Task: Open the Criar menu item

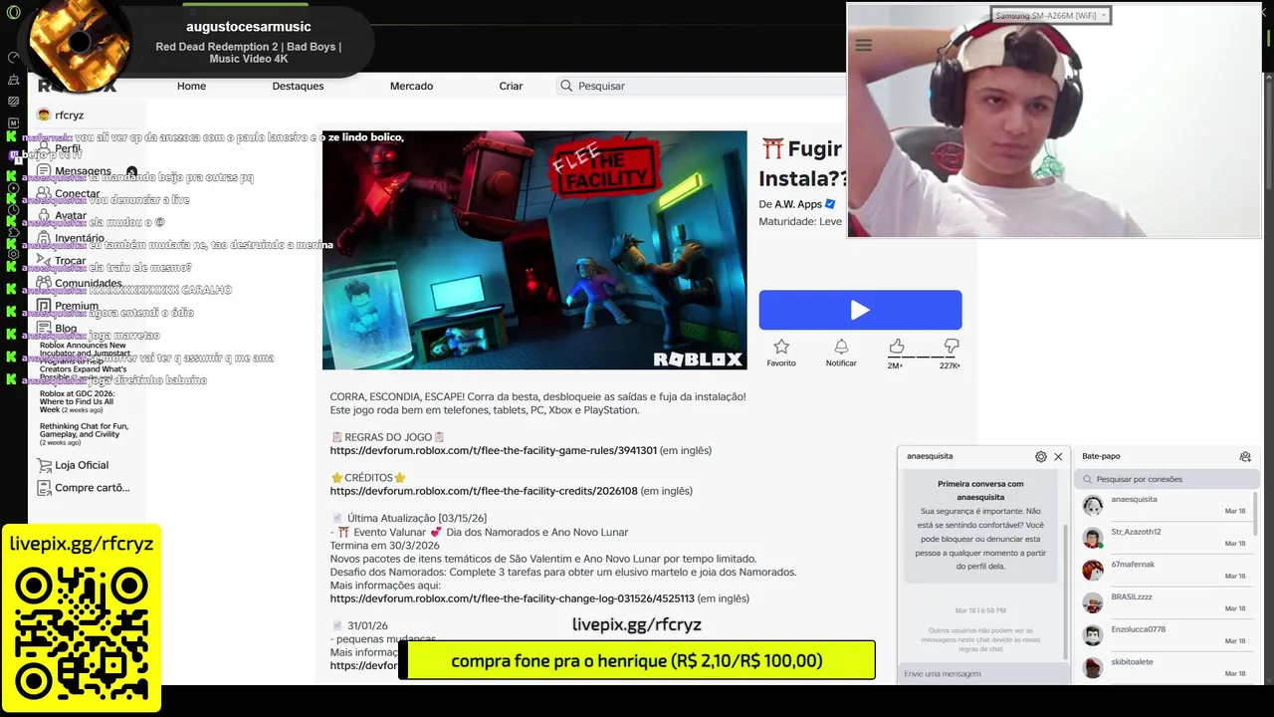Action: coord(511,86)
